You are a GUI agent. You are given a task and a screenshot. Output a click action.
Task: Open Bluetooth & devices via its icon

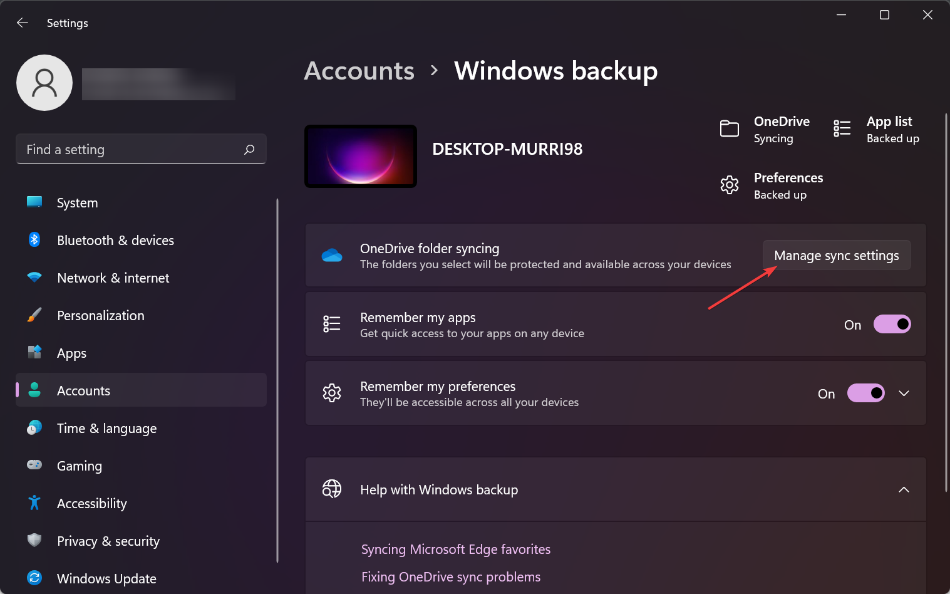pos(34,239)
